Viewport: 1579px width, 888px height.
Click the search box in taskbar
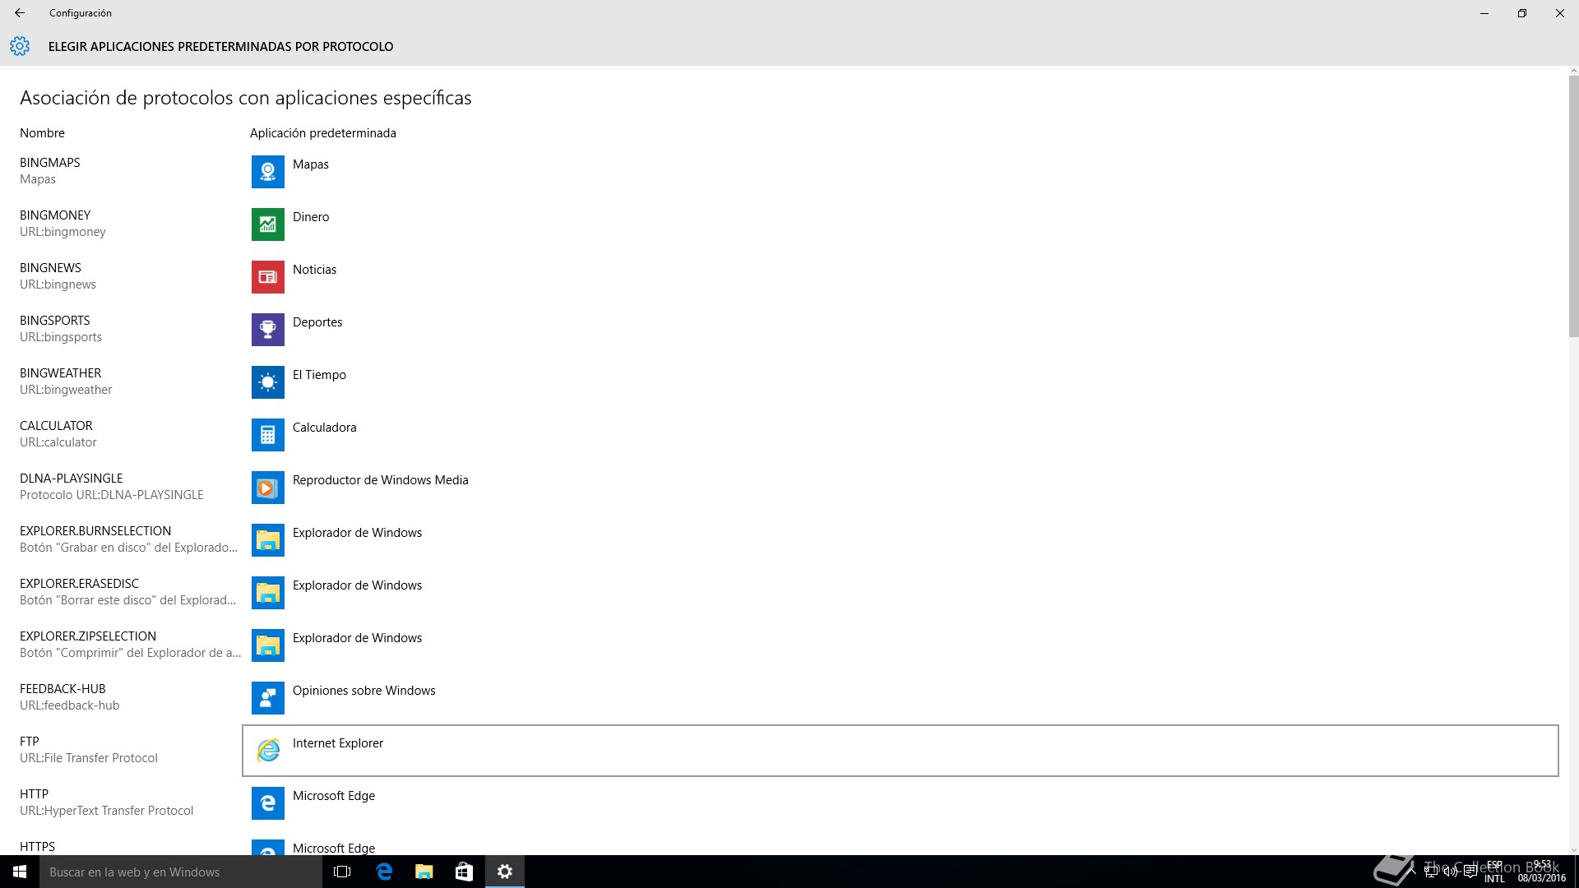pyautogui.click(x=181, y=872)
